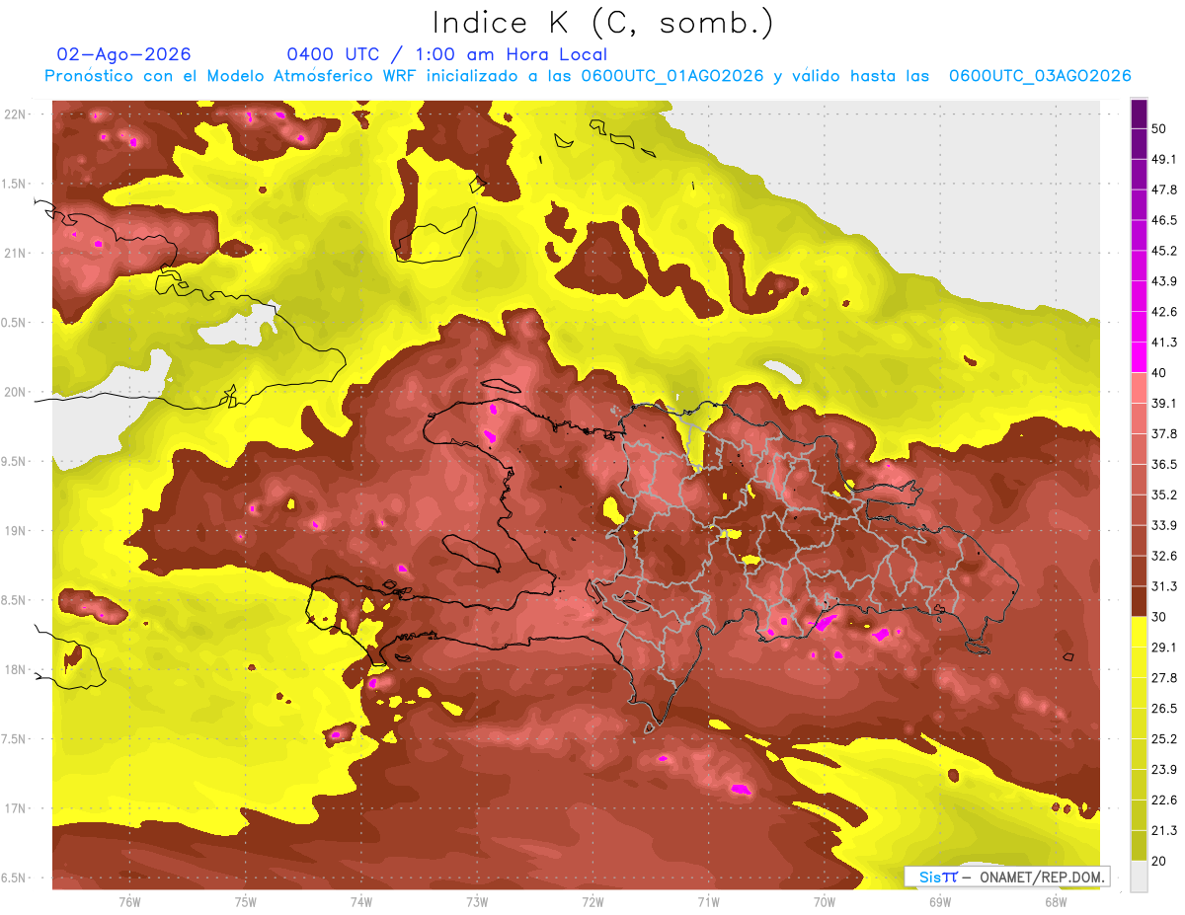The width and height of the screenshot is (1185, 915).
Task: Click the longitude axis label "72W"
Action: [x=592, y=903]
